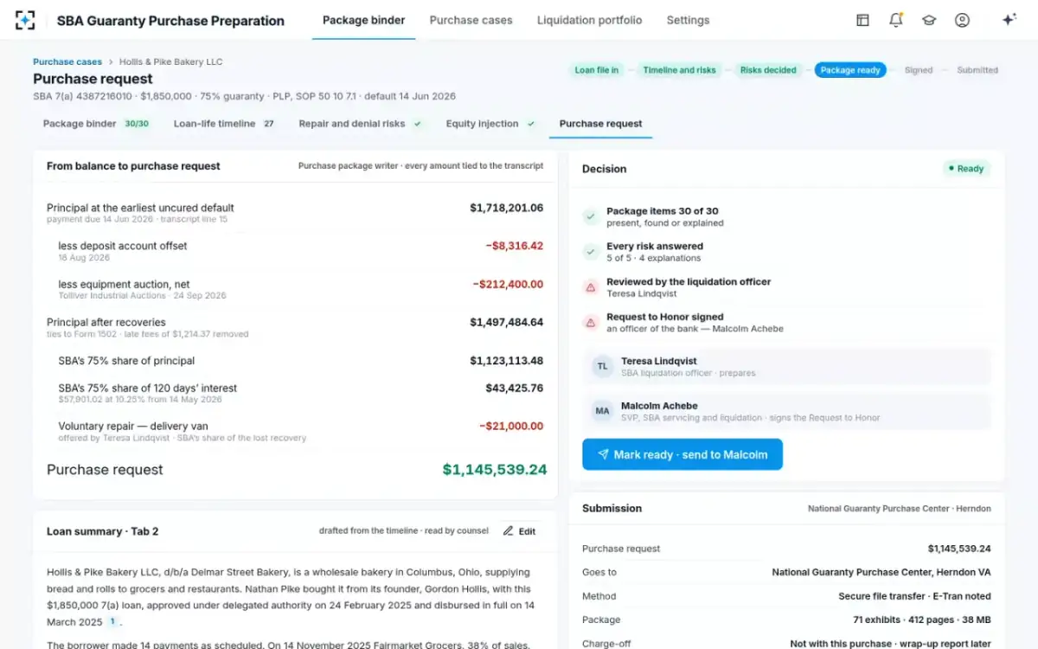Click check mark on Repair and denial risks tab
Screen dimensions: 1038x649
pos(418,124)
